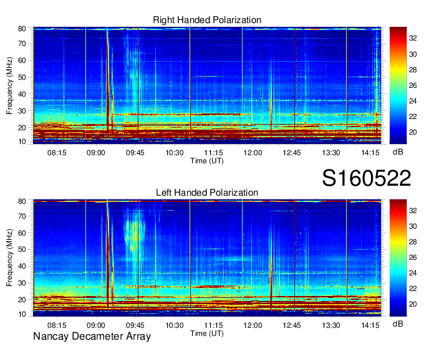Click the "Left Handed Polarization" plot title

[207, 193]
